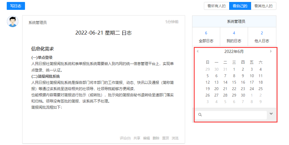Select the 看自己的 tab

click(x=240, y=6)
